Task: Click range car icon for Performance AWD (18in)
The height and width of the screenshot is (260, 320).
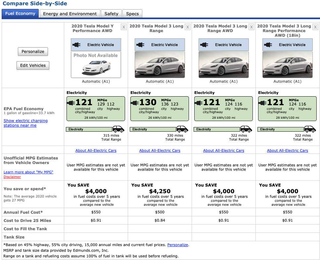Action: 310,129
